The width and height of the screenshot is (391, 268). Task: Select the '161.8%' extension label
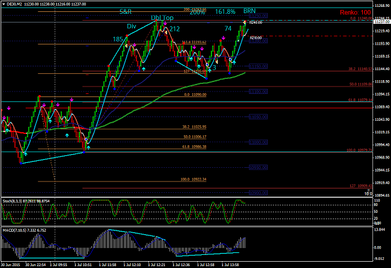click(225, 12)
